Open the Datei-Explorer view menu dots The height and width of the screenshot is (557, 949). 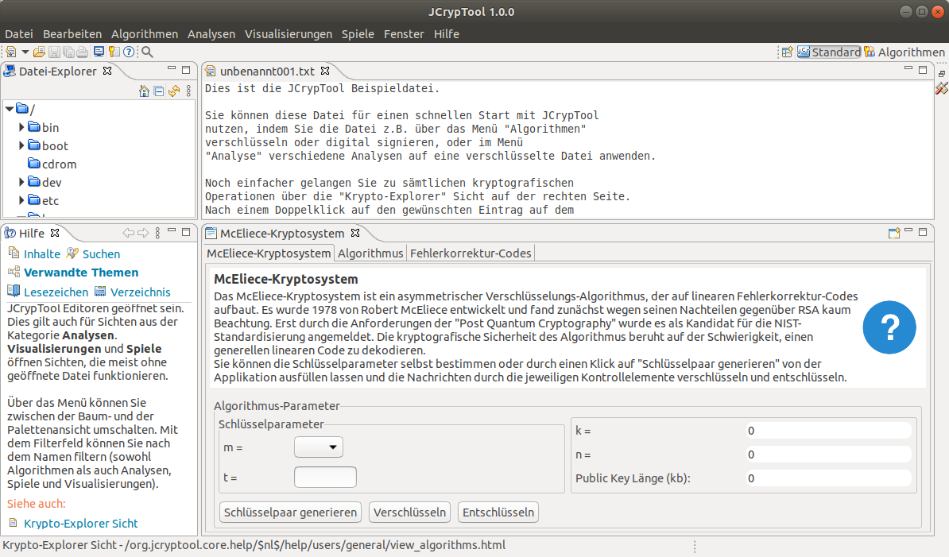tap(189, 91)
